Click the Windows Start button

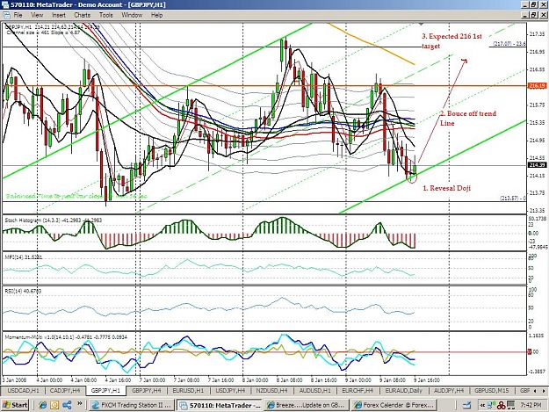15,405
